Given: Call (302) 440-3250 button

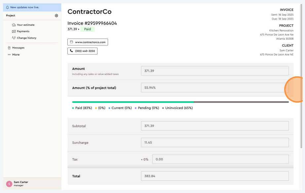Looking at the screenshot, I should 82,51.
